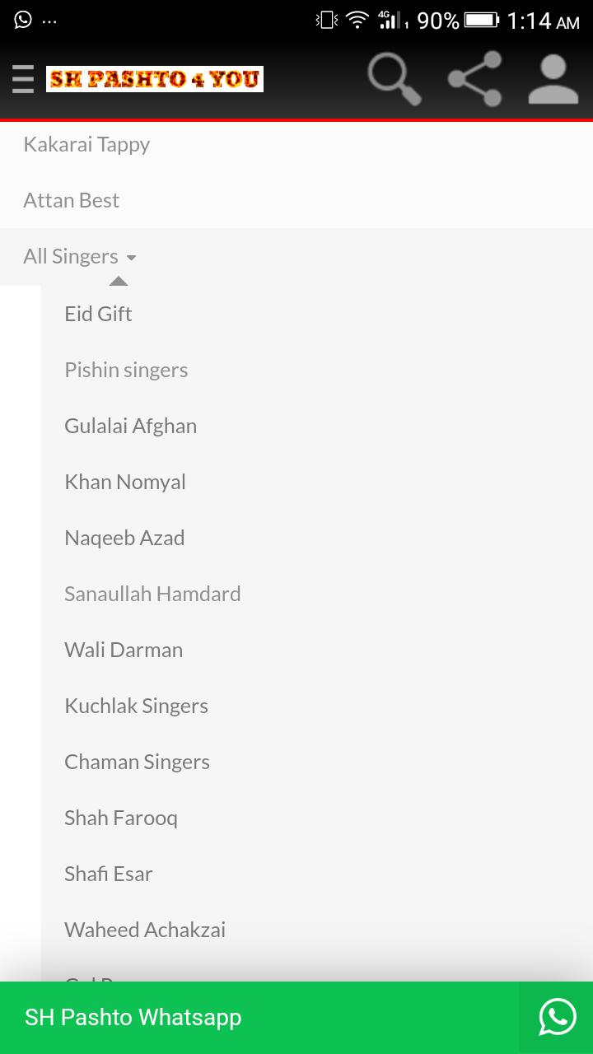
Task: Tap Sanaullah Hamdard entry
Action: pyautogui.click(x=152, y=594)
